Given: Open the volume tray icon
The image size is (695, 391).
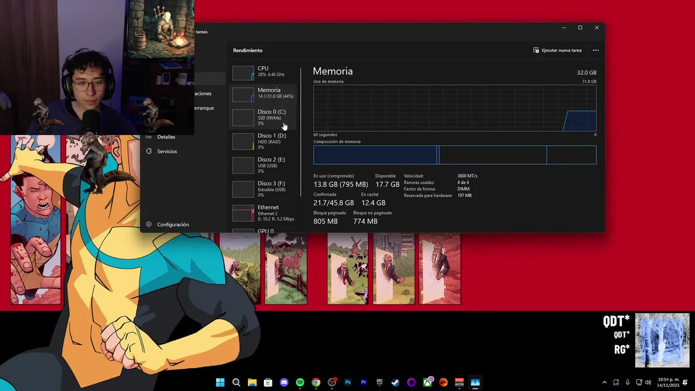Looking at the screenshot, I should 648,382.
